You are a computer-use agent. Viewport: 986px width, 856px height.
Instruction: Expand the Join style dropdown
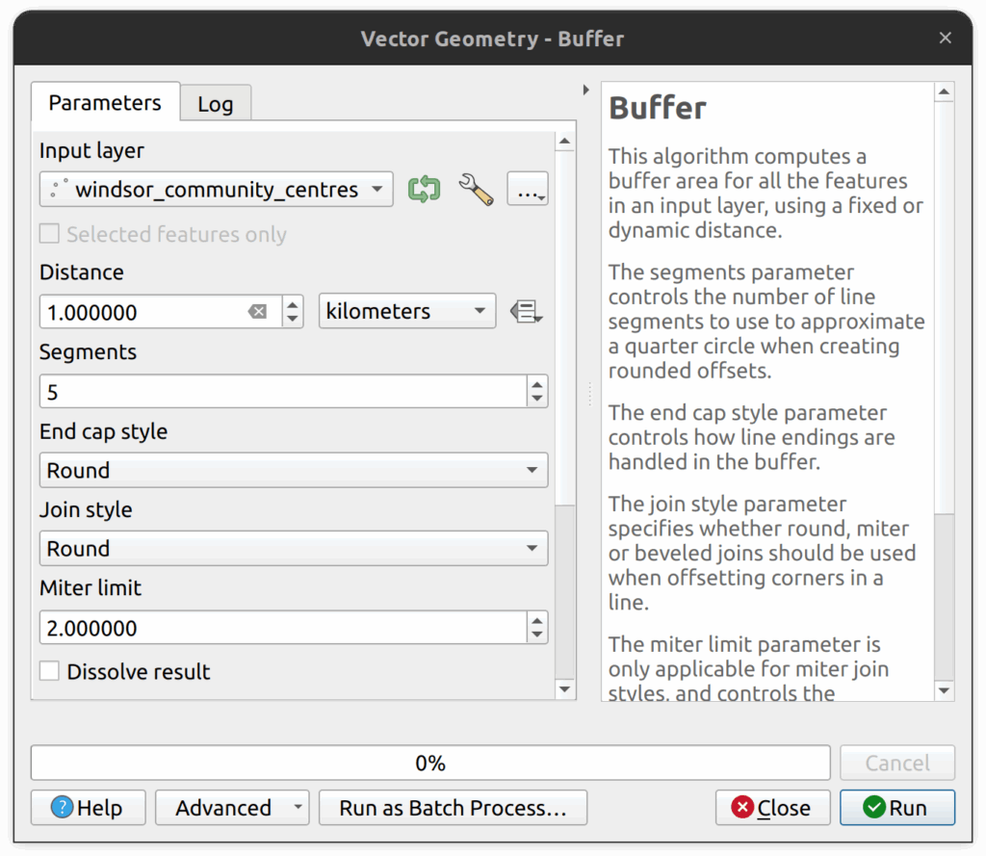click(293, 549)
